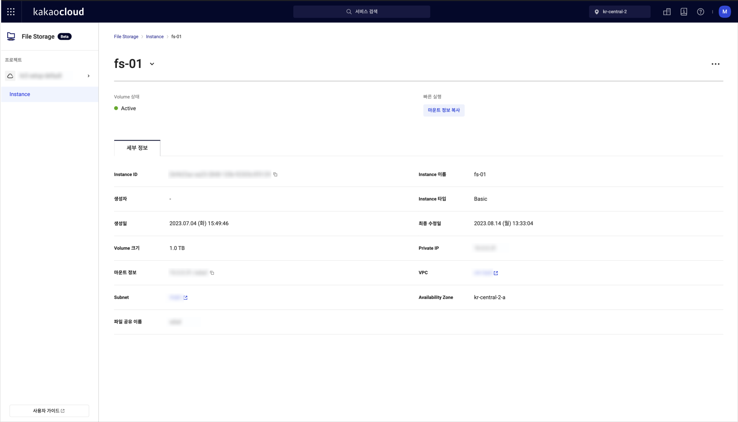Open the organization building icon in header
The height and width of the screenshot is (422, 738).
pyautogui.click(x=667, y=12)
